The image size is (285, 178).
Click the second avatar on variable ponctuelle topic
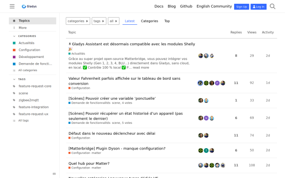click(206, 101)
